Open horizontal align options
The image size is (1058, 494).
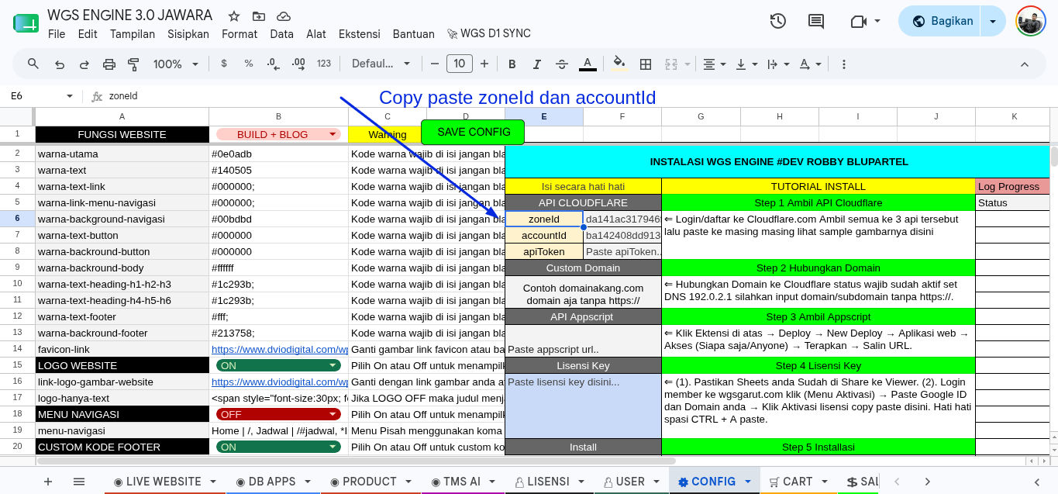714,64
